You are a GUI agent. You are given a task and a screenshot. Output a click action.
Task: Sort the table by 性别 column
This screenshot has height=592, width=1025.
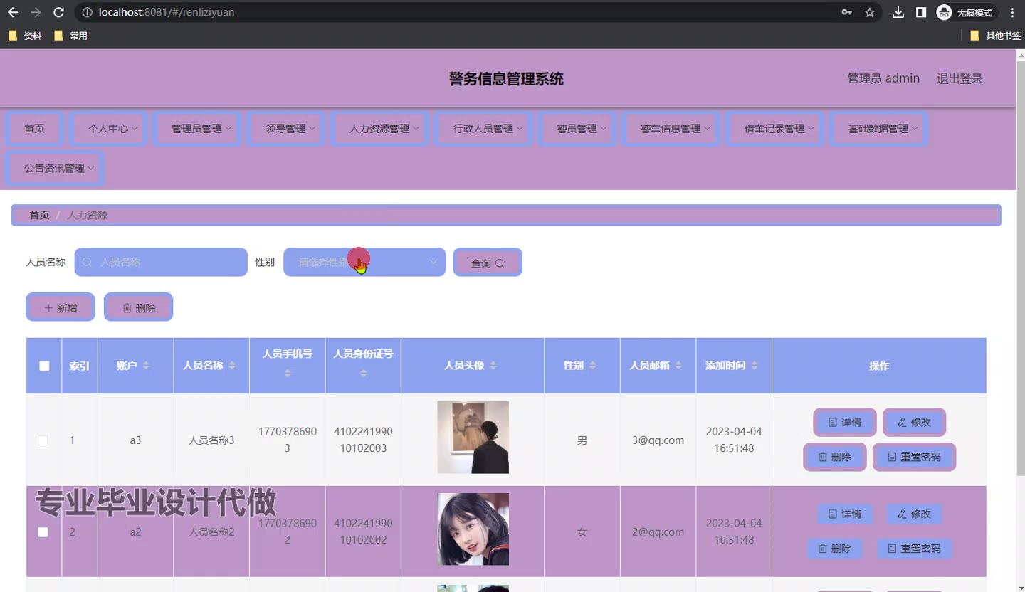click(x=592, y=366)
